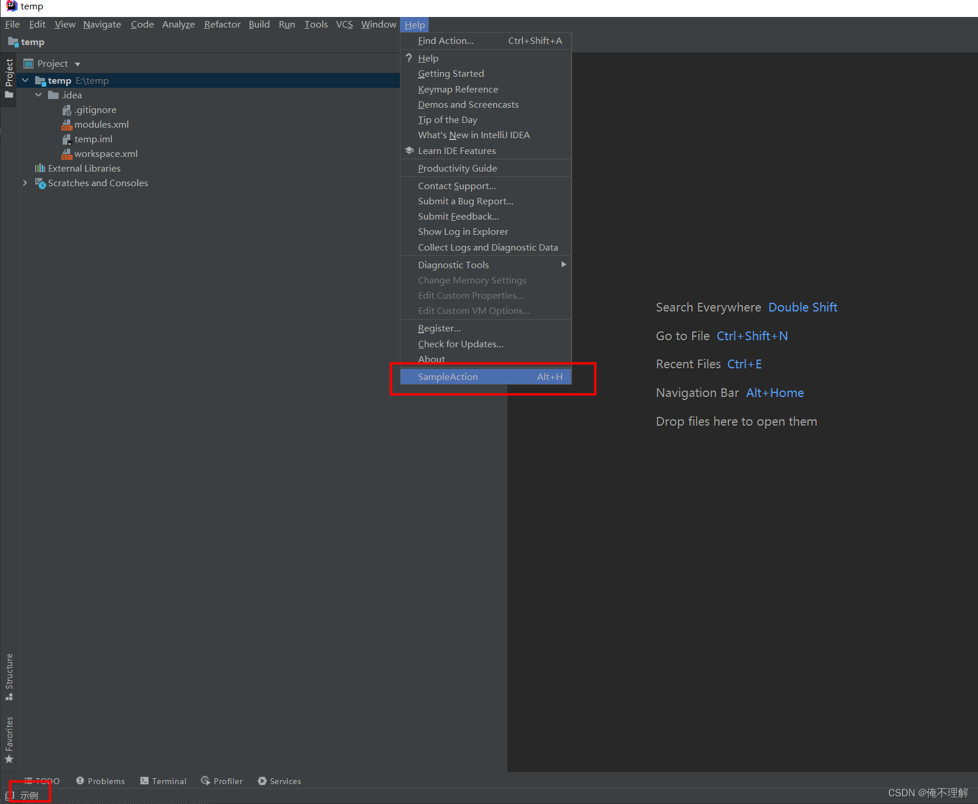Run SampleAction from Help menu
Viewport: 978px width, 804px height.
click(x=486, y=377)
